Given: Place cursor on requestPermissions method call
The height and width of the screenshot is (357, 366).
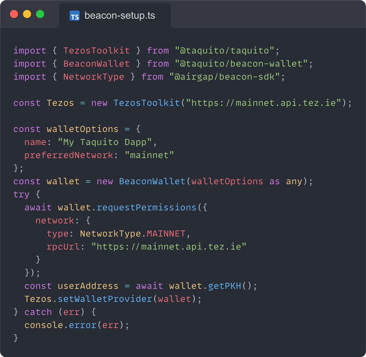Looking at the screenshot, I should coord(146,208).
